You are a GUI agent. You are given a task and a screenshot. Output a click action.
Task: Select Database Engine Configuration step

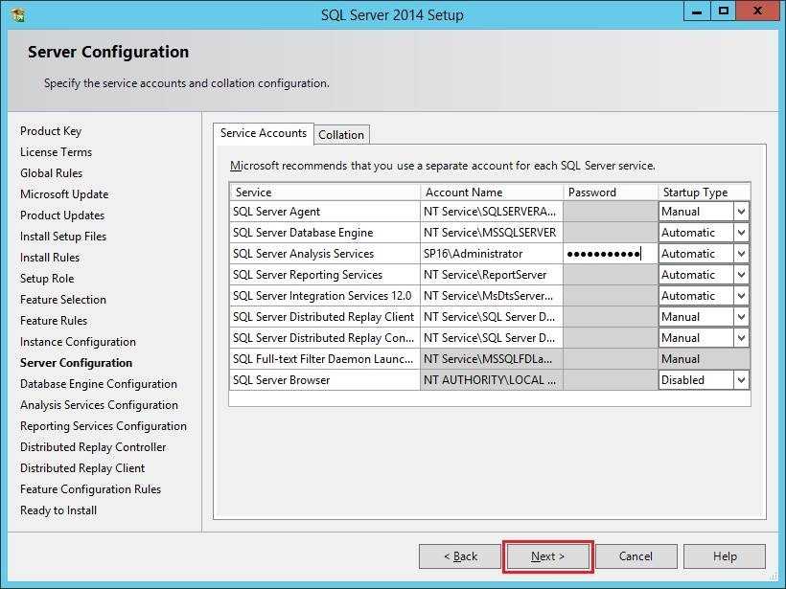(x=98, y=384)
